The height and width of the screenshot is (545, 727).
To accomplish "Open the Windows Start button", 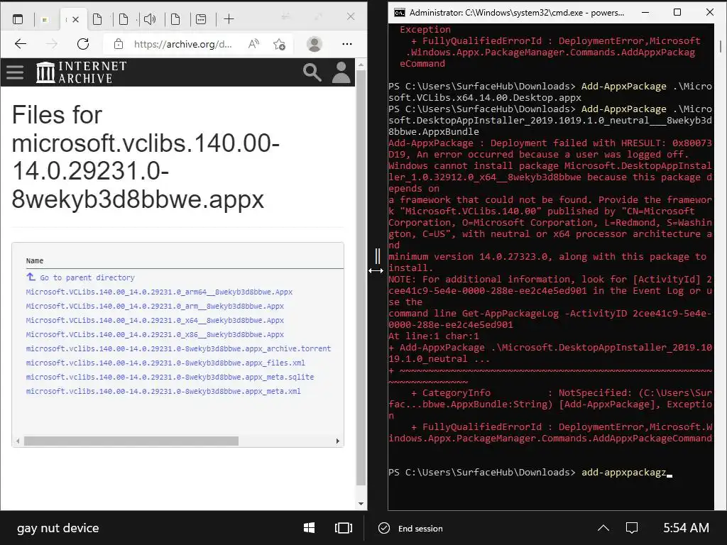I will coord(310,528).
